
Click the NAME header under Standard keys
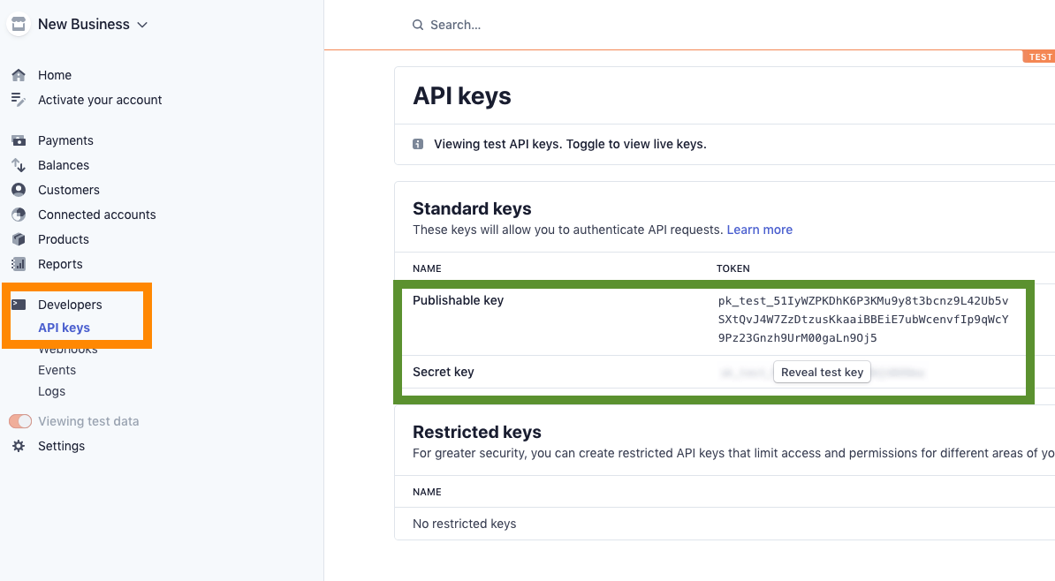pos(428,268)
